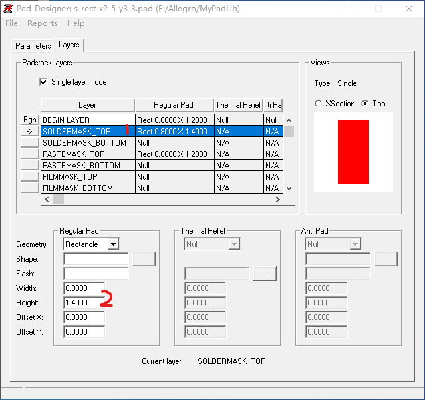Open the Anti Pad geometry dropdown

click(355, 244)
